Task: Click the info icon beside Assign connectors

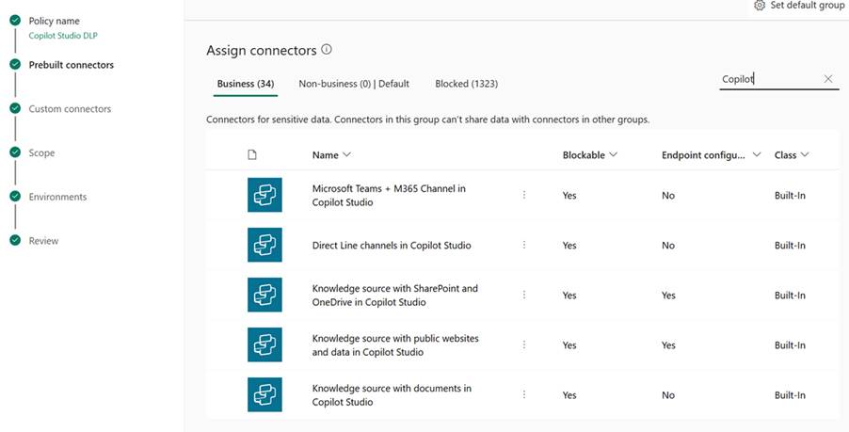Action: click(x=327, y=50)
